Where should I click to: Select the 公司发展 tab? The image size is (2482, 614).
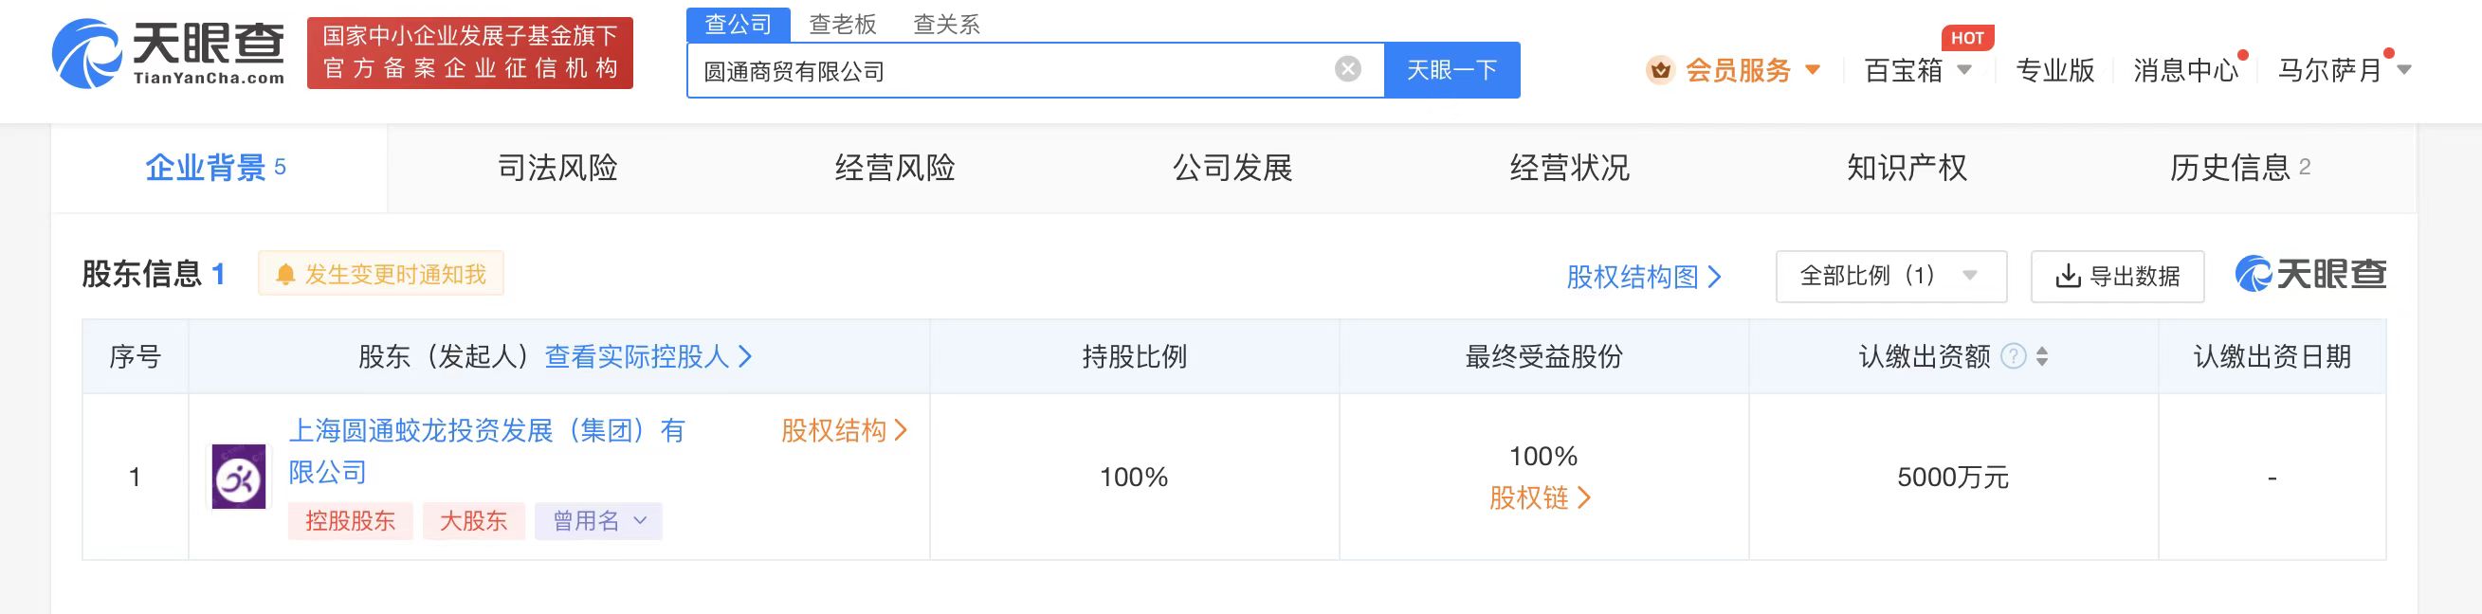click(x=1232, y=169)
